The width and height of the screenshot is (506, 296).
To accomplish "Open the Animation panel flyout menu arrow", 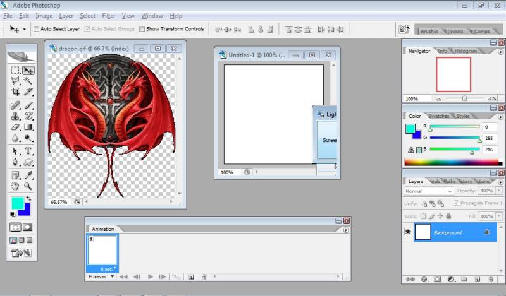I will (346, 230).
